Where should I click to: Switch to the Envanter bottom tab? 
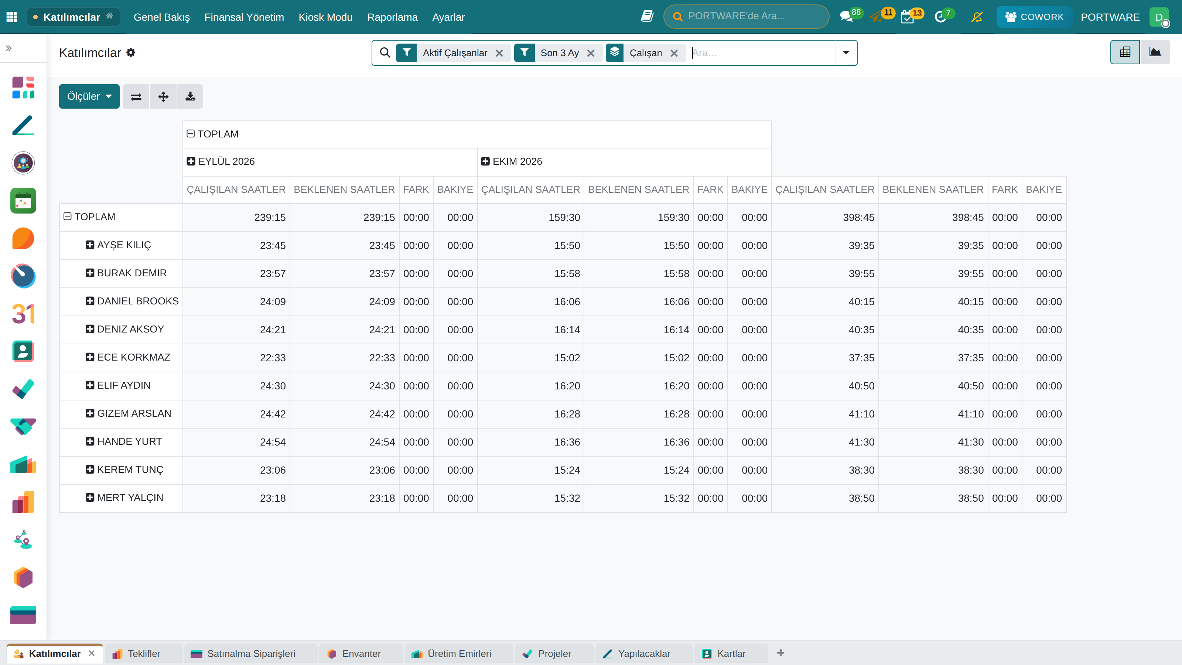pos(361,654)
